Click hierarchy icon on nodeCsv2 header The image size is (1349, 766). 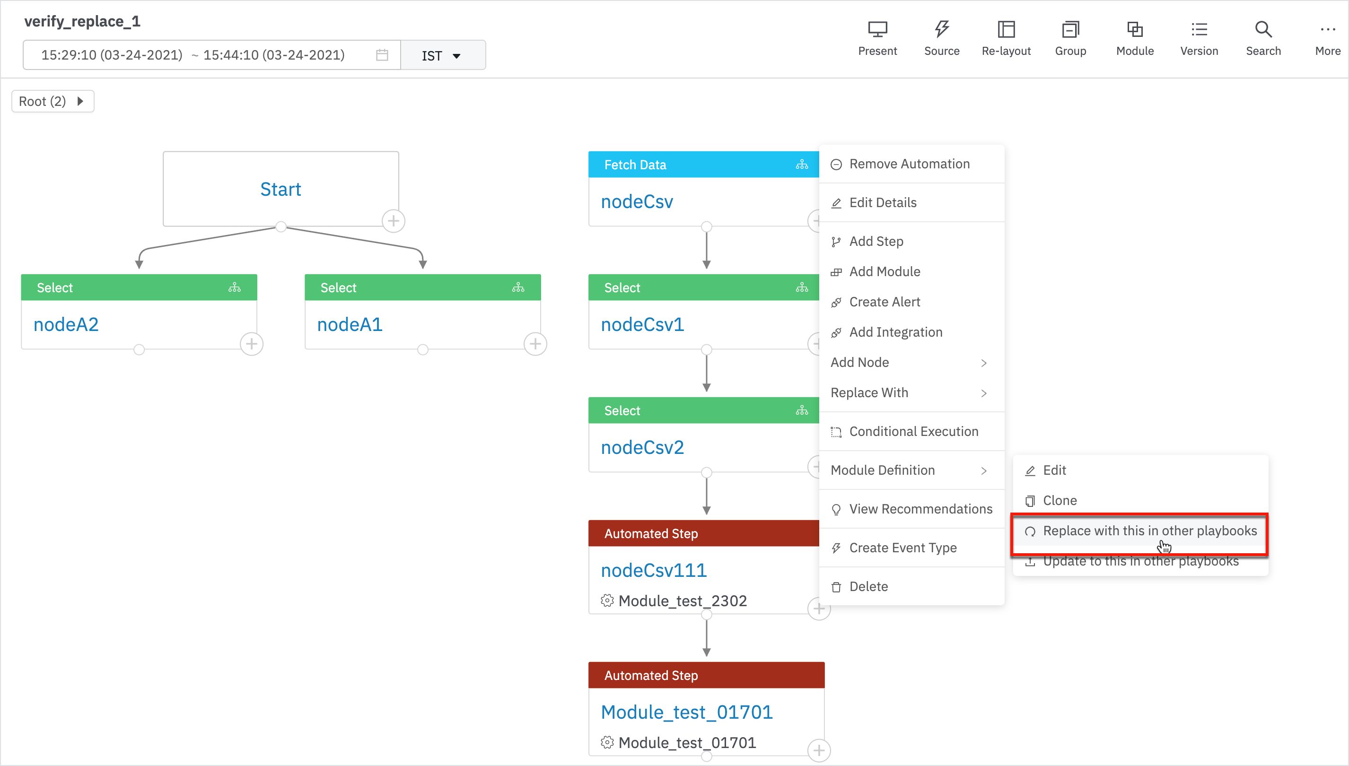coord(802,411)
